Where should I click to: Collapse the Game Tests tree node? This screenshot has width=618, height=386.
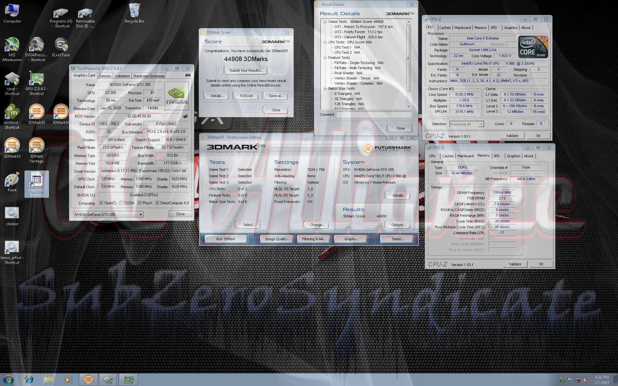pyautogui.click(x=325, y=22)
